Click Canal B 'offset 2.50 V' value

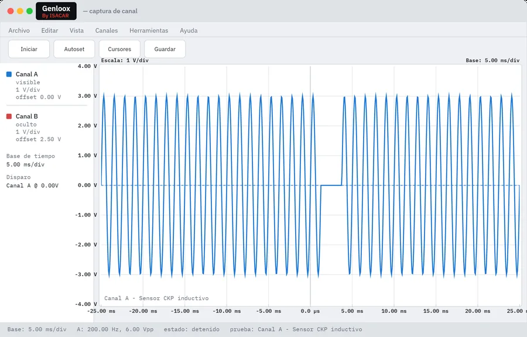(38, 139)
